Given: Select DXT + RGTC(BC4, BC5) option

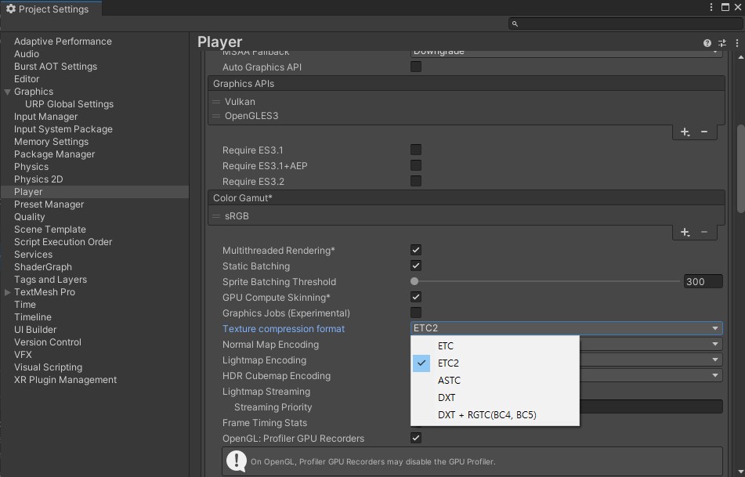Looking at the screenshot, I should [x=495, y=415].
